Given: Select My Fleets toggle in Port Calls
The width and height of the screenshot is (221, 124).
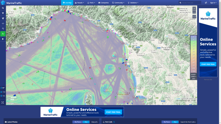Looking at the screenshot, I should pos(167,122).
